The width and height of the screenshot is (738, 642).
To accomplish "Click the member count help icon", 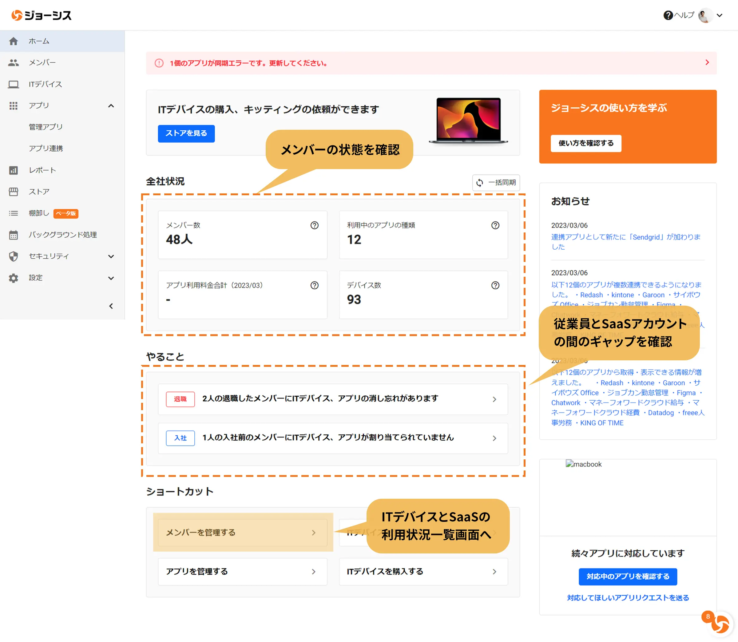I will click(314, 225).
